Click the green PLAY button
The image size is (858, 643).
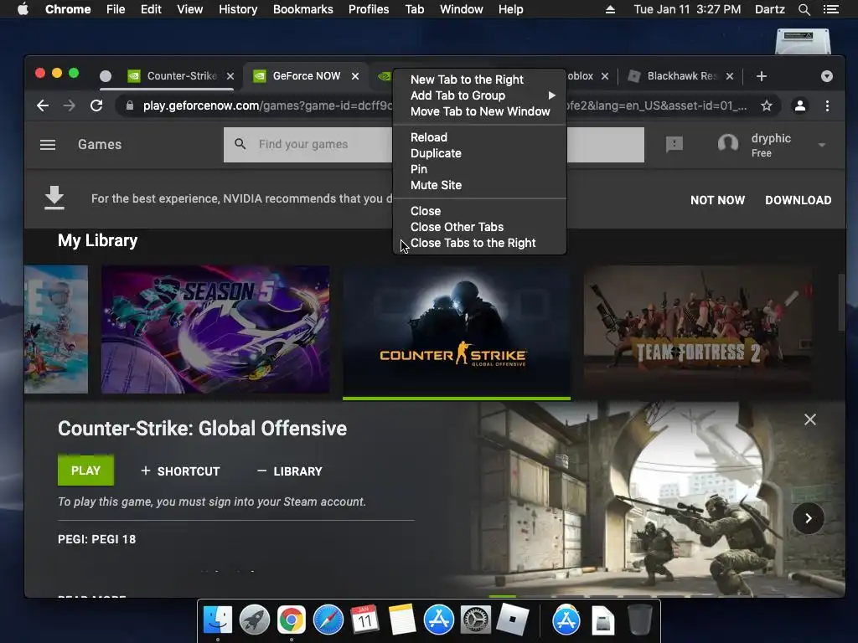(x=86, y=471)
